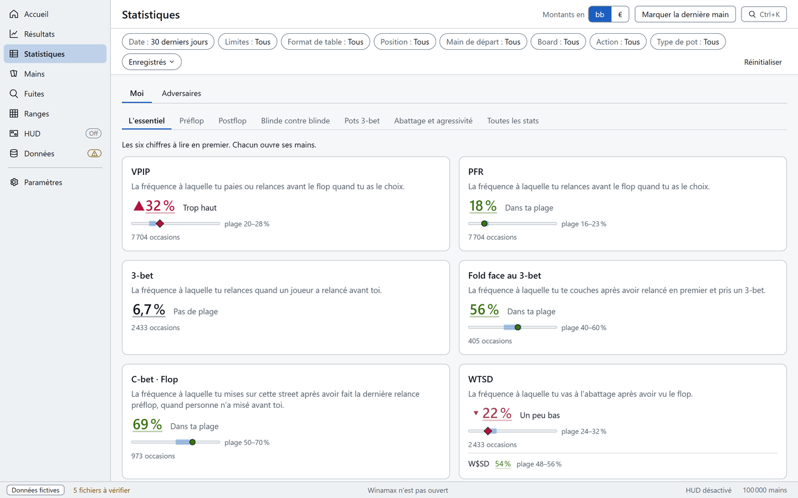Open the Format de table filter

coord(325,41)
